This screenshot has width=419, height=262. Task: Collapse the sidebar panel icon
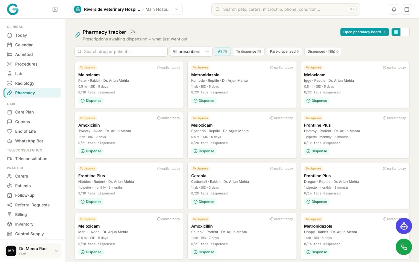point(55,9)
